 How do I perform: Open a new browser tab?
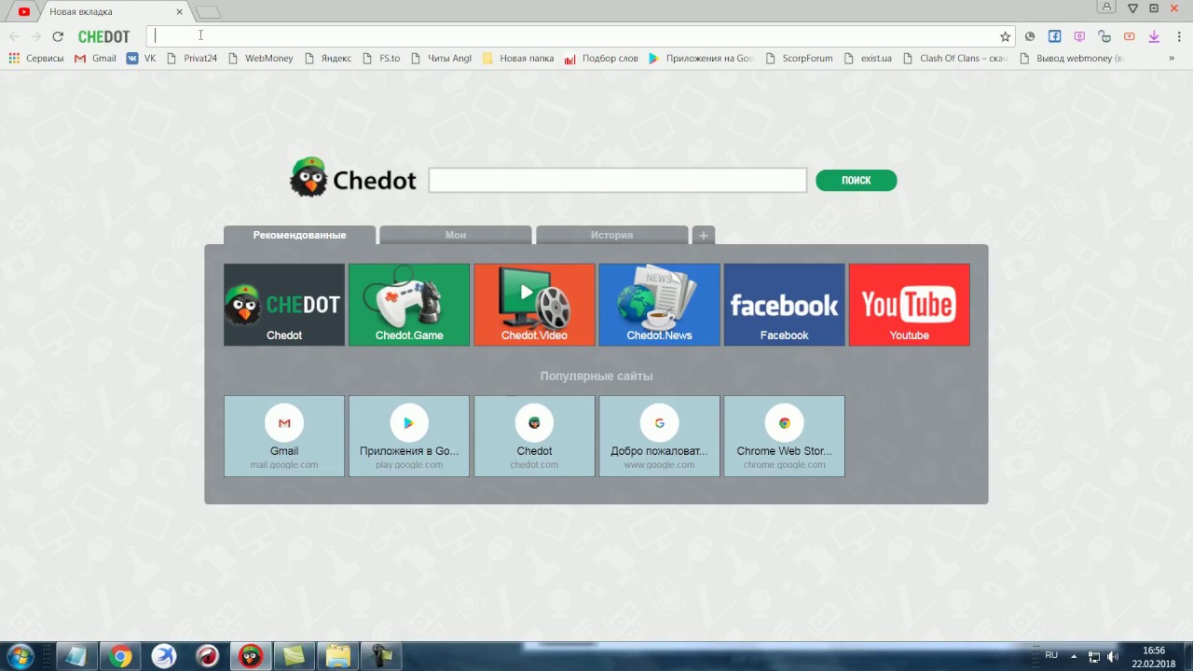[x=208, y=12]
